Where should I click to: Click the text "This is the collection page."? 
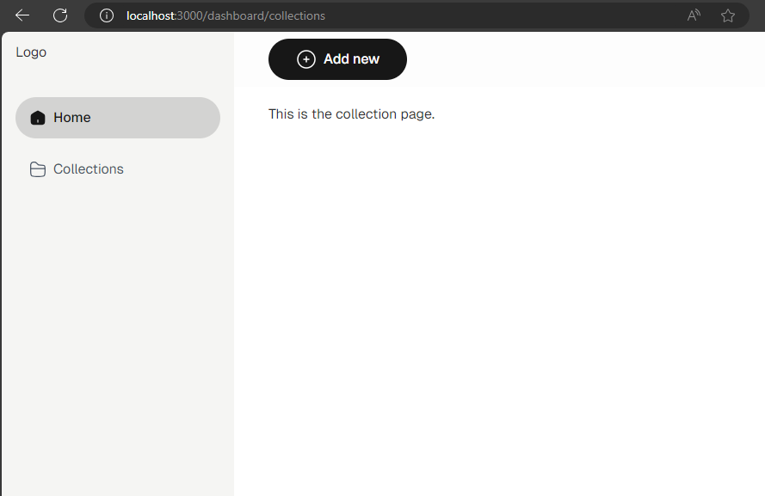click(351, 114)
